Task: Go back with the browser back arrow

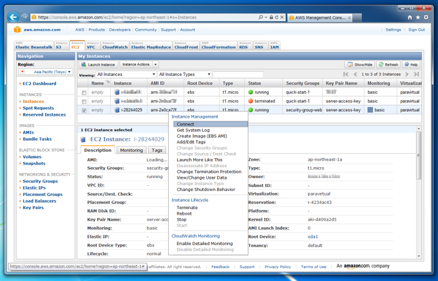Action: (x=13, y=17)
